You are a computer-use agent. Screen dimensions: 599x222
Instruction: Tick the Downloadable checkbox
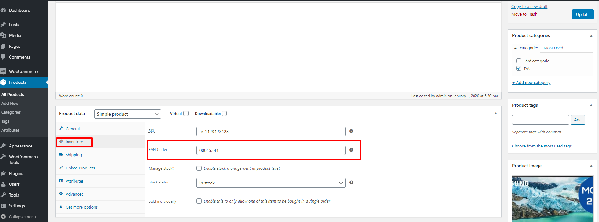coord(224,113)
